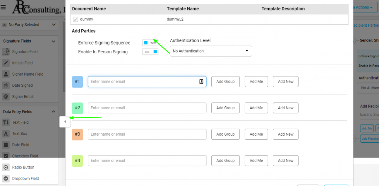The width and height of the screenshot is (379, 186).
Task: Click the blue #1 party color badge
Action: click(77, 82)
